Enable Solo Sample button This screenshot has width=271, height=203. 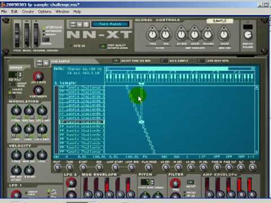[164, 61]
